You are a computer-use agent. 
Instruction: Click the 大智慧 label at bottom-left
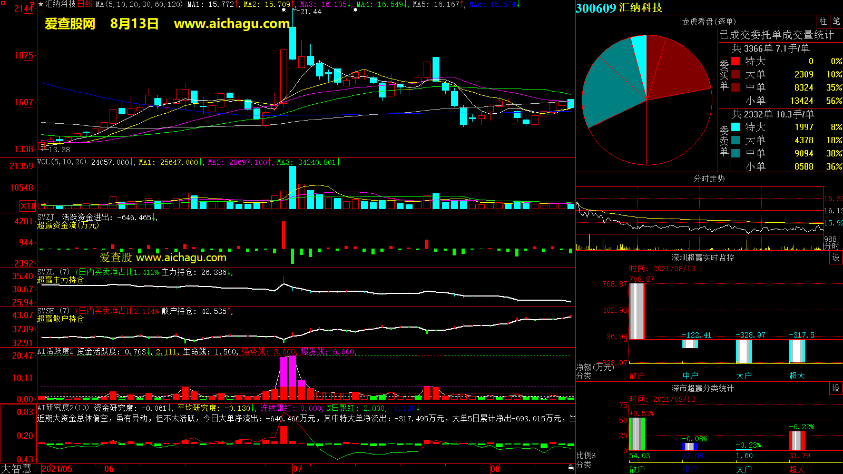tap(16, 468)
